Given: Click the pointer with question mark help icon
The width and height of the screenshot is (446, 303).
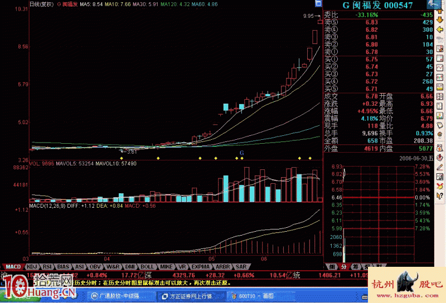Looking at the screenshot, I should pyautogui.click(x=440, y=196).
